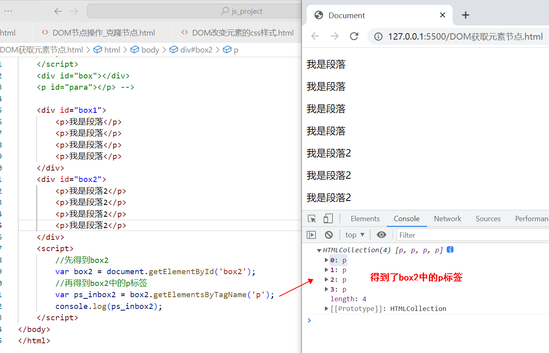Activate DevTools inspect element picker
The height and width of the screenshot is (353, 549).
[x=312, y=219]
